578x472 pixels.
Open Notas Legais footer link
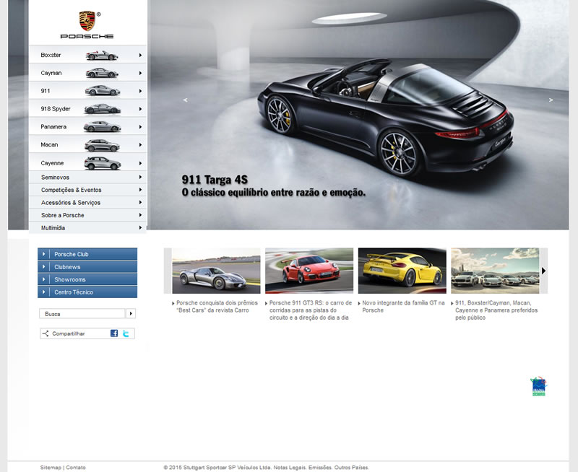point(290,467)
